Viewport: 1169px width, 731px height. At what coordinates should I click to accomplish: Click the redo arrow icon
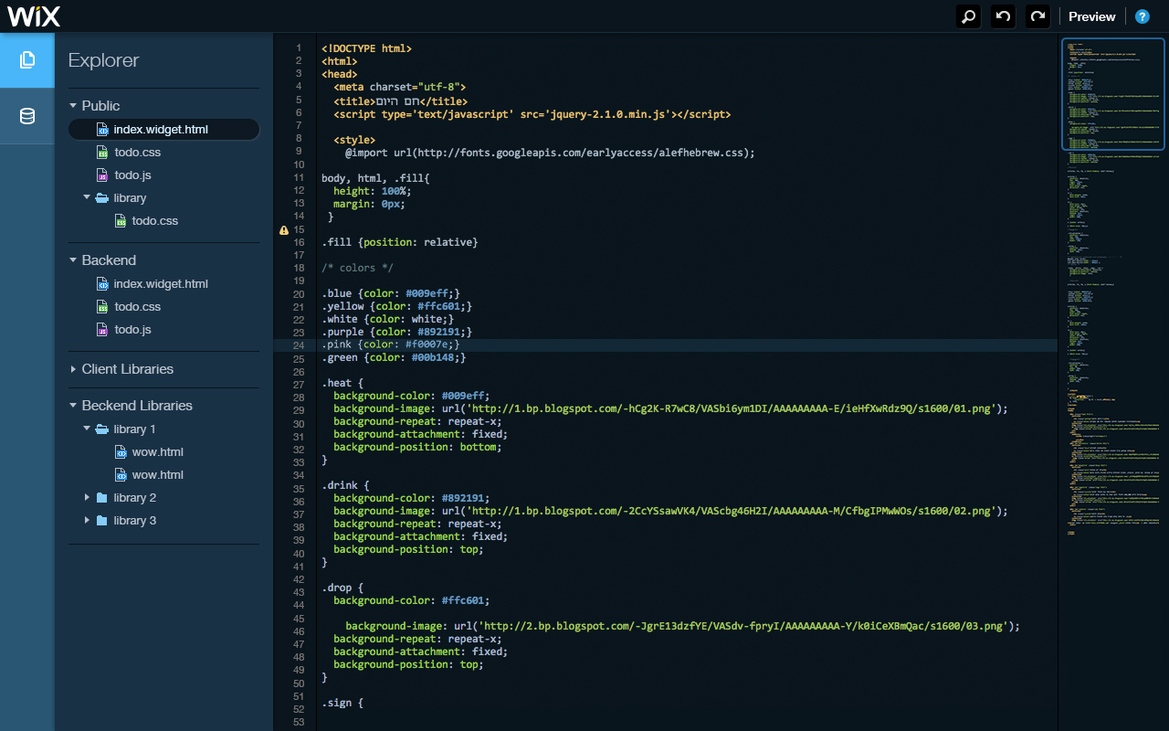tap(1037, 16)
